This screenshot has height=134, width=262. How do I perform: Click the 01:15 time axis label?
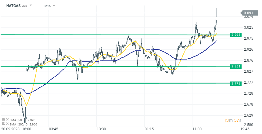[149, 129]
